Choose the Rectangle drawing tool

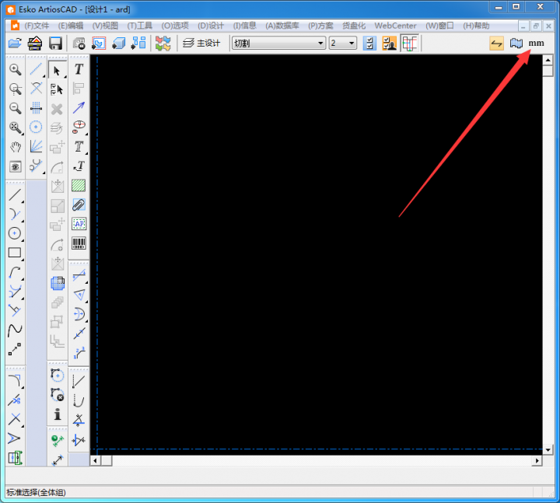click(x=15, y=253)
